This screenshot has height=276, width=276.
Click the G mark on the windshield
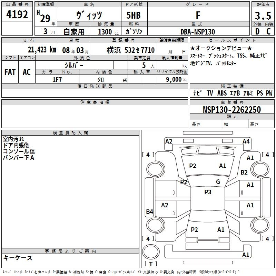pos(218,182)
